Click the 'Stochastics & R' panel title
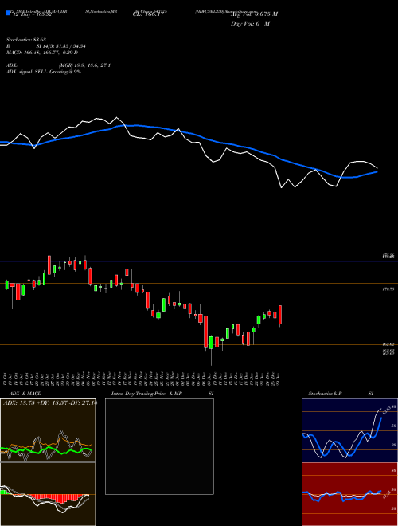Screen dimensions: 398x526 (325, 394)
